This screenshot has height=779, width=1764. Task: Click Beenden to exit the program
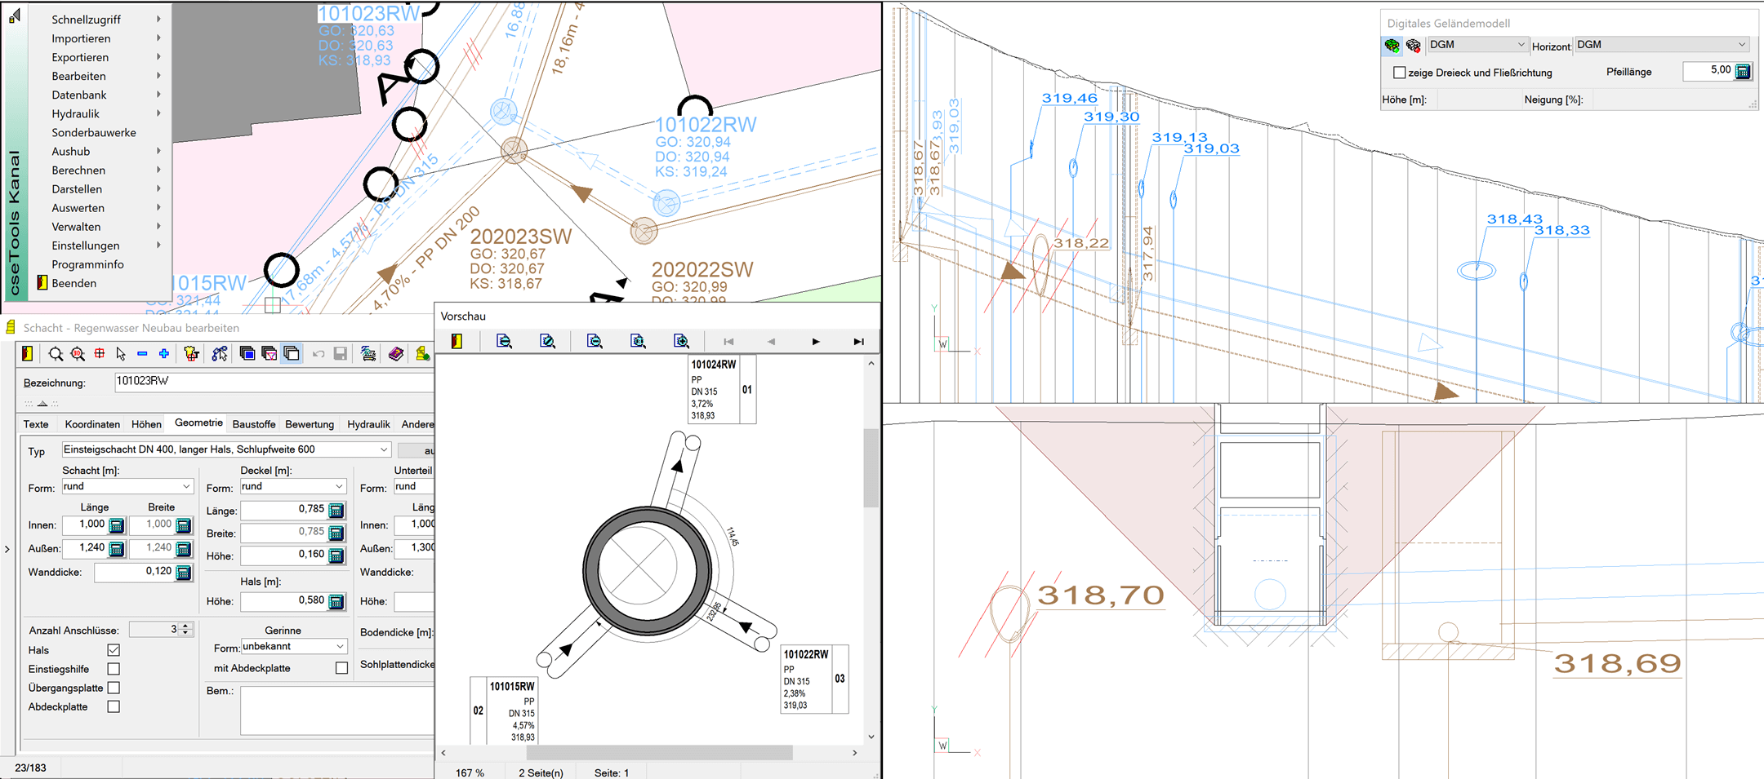tap(73, 283)
